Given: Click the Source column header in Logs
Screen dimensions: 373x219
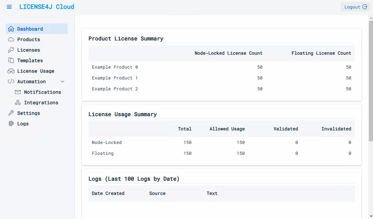Looking at the screenshot, I should coord(157,193).
